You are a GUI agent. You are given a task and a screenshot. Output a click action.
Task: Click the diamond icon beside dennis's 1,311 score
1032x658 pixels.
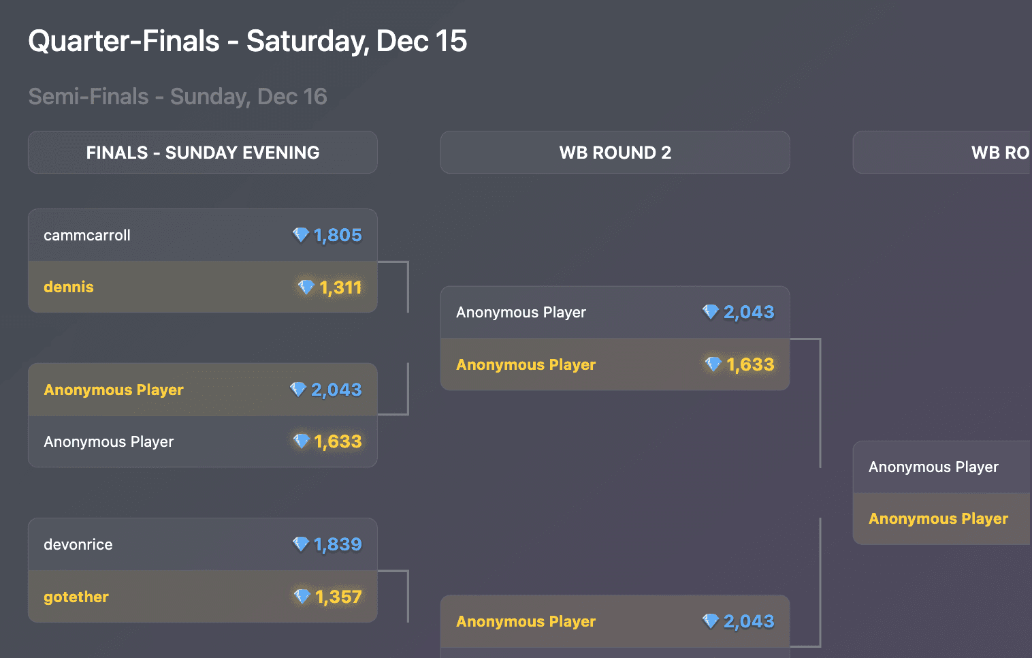306,287
